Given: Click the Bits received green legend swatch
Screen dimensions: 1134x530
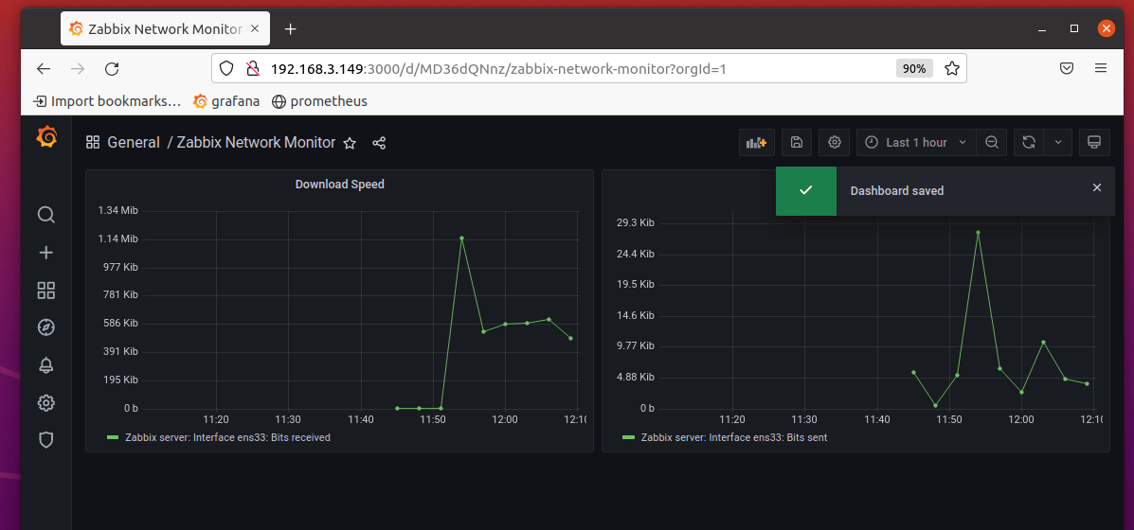Looking at the screenshot, I should coord(112,437).
